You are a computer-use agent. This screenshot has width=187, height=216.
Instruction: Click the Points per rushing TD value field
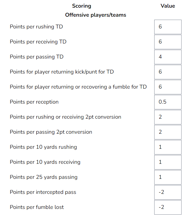coord(168,27)
